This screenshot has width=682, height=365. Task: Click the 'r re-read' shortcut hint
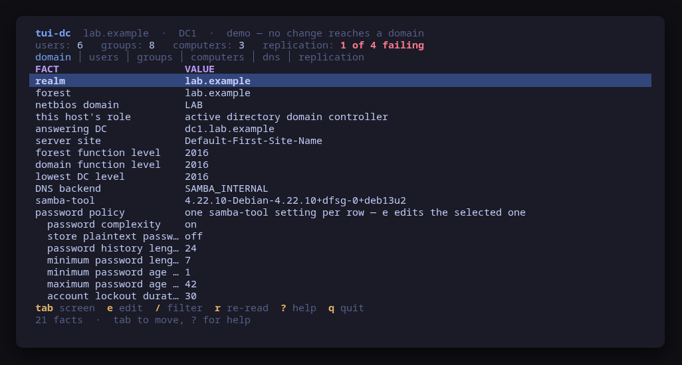point(241,308)
